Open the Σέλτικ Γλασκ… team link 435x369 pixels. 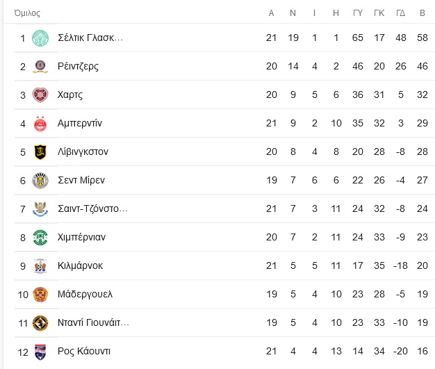tap(90, 38)
